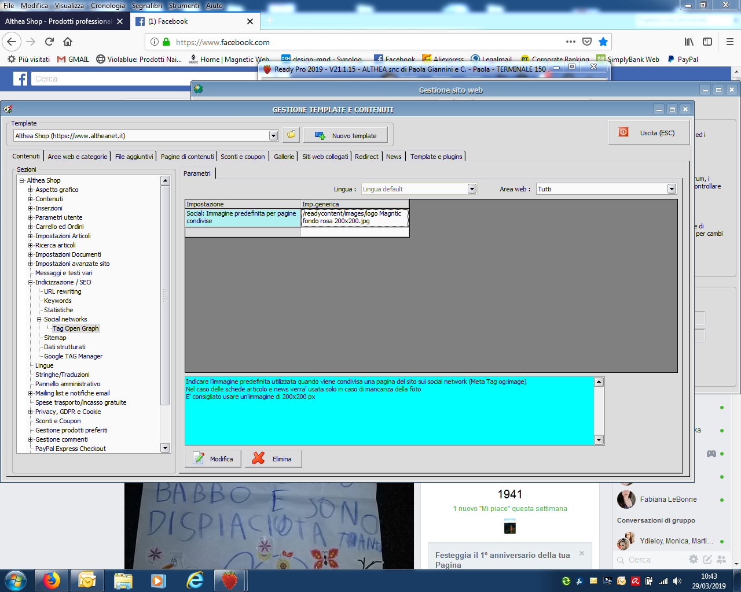
Task: Click the Nuovo template button
Action: click(345, 136)
